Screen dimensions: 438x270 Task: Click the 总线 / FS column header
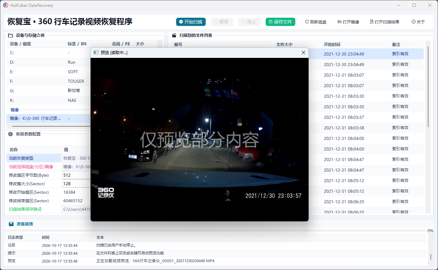tap(121, 44)
